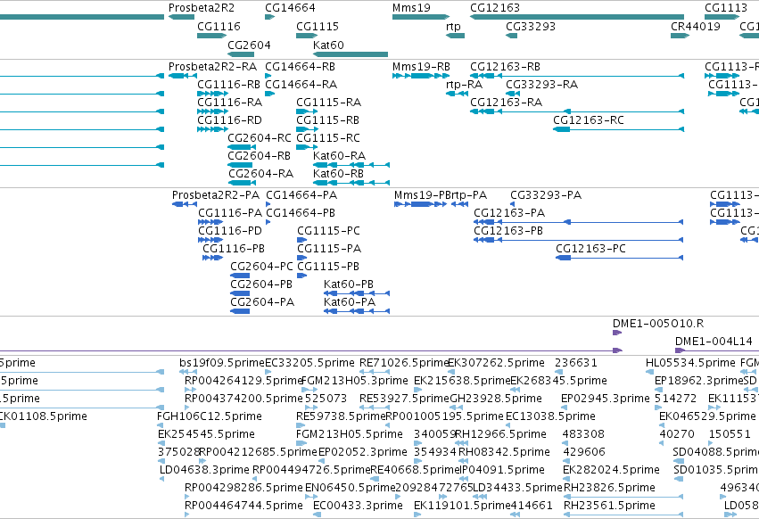Select the CG14664-PA protein label
The height and width of the screenshot is (519, 759).
tap(301, 195)
